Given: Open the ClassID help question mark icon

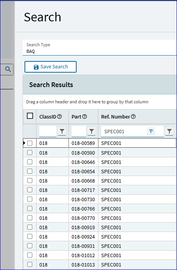Looking at the screenshot, I should click(x=60, y=117).
